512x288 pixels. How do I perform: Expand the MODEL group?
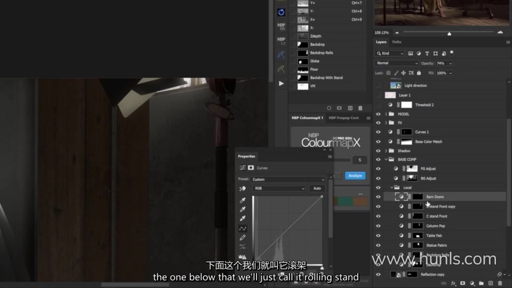386,114
